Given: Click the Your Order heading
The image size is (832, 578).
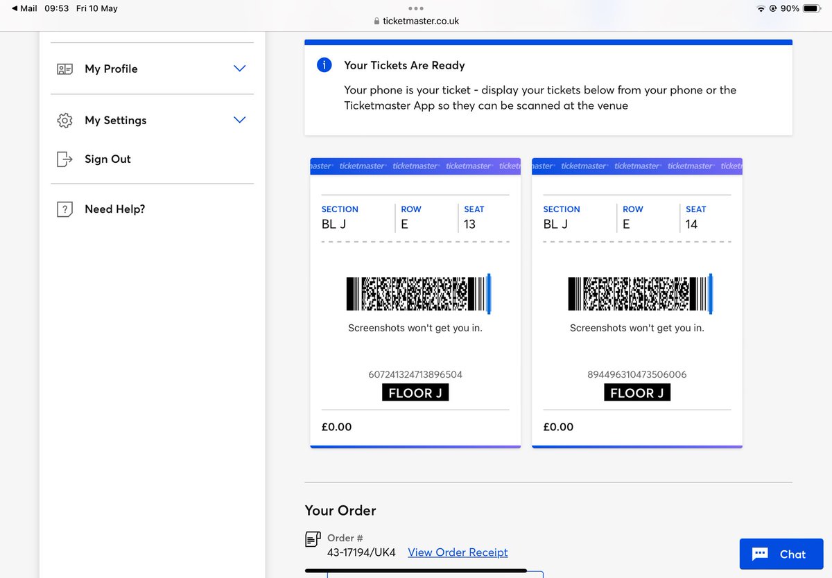Looking at the screenshot, I should pyautogui.click(x=340, y=510).
